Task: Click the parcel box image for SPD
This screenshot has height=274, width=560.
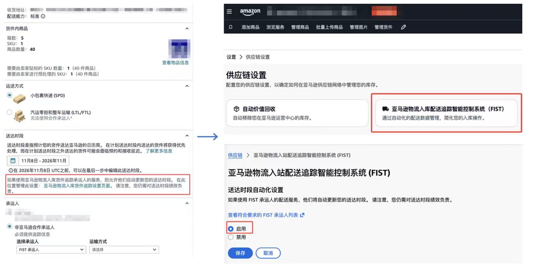Action: (19, 99)
